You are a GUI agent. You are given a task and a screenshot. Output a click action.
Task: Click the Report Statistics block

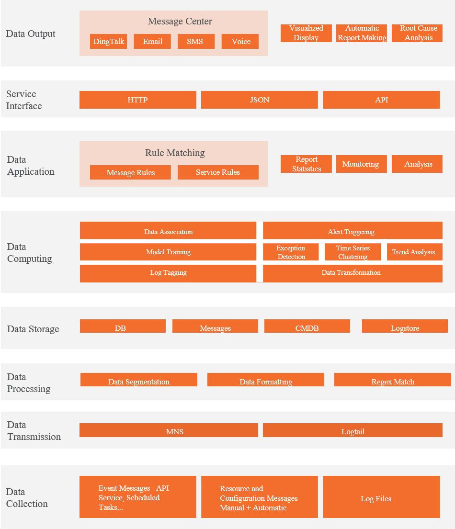[306, 164]
